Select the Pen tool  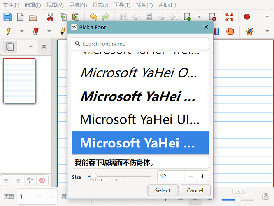[x=8, y=31]
